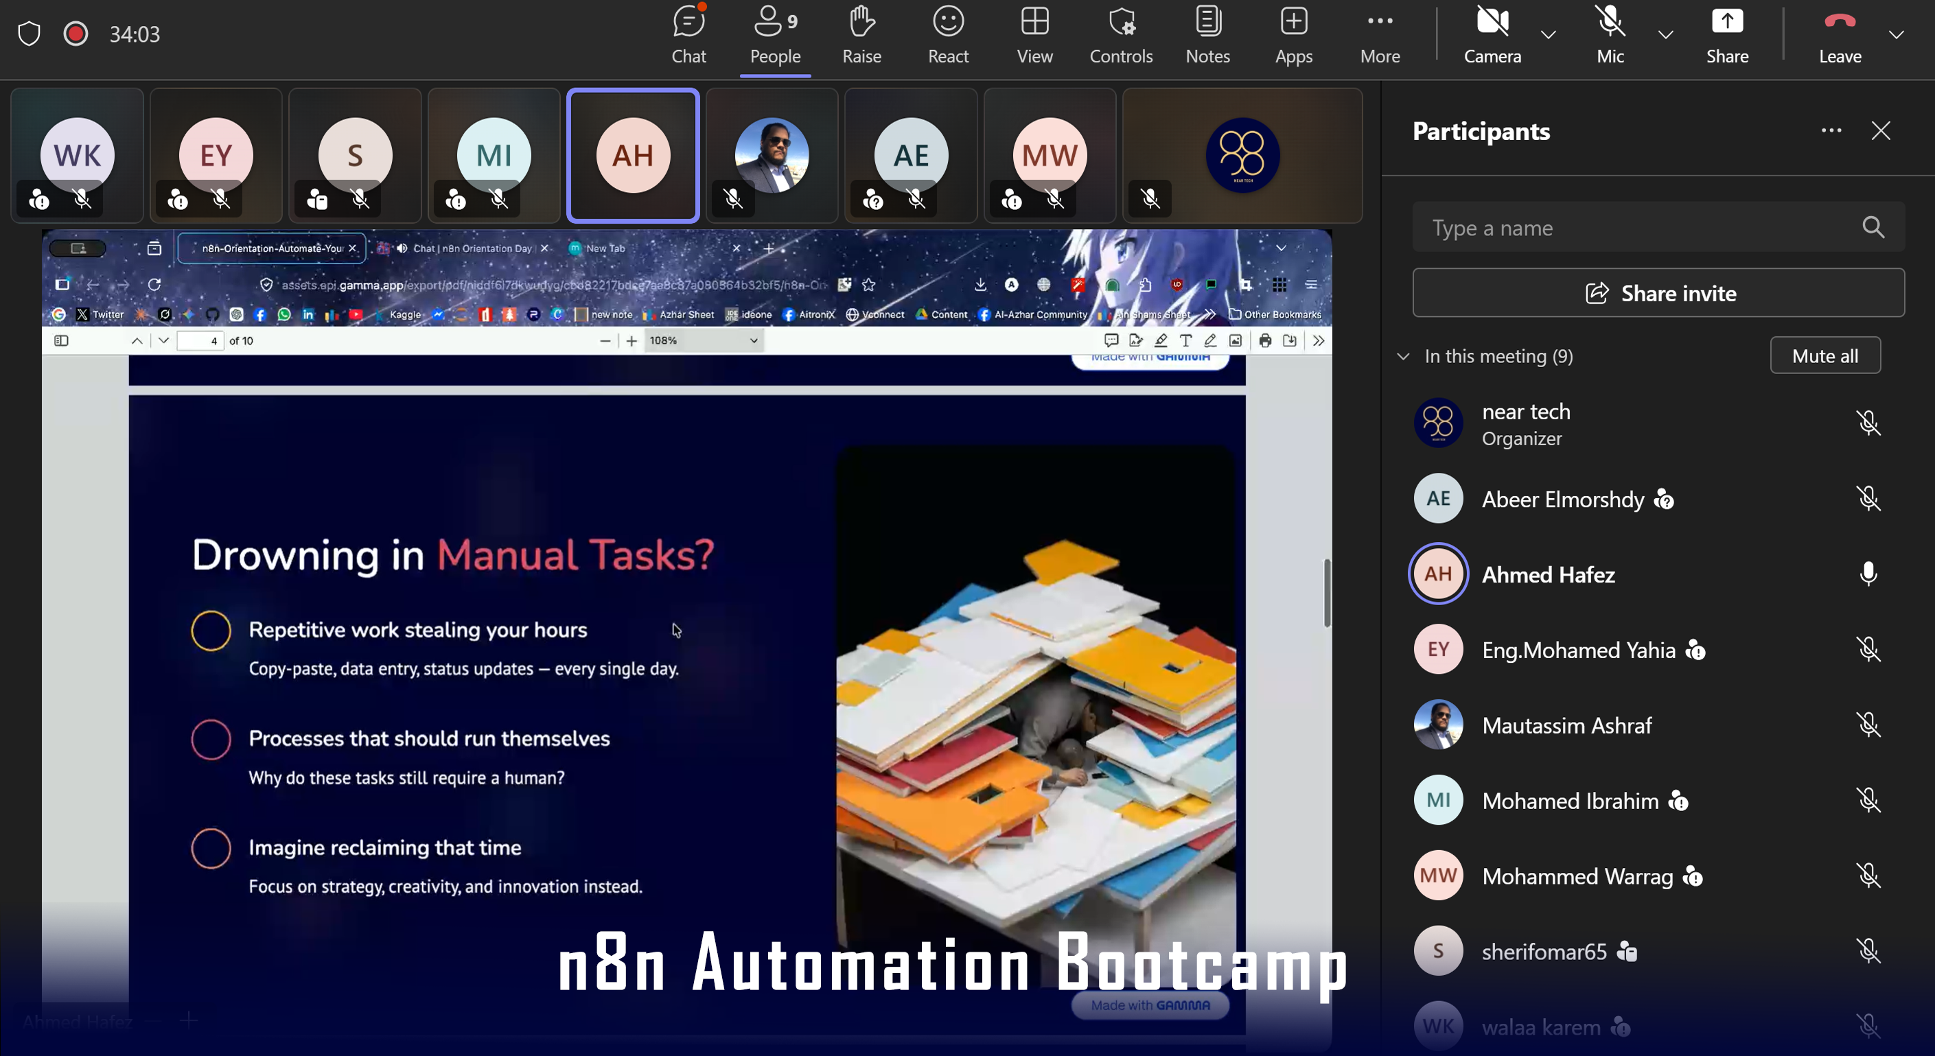Viewport: 1935px width, 1056px height.
Task: Open the Camera options arrow
Action: coord(1548,34)
